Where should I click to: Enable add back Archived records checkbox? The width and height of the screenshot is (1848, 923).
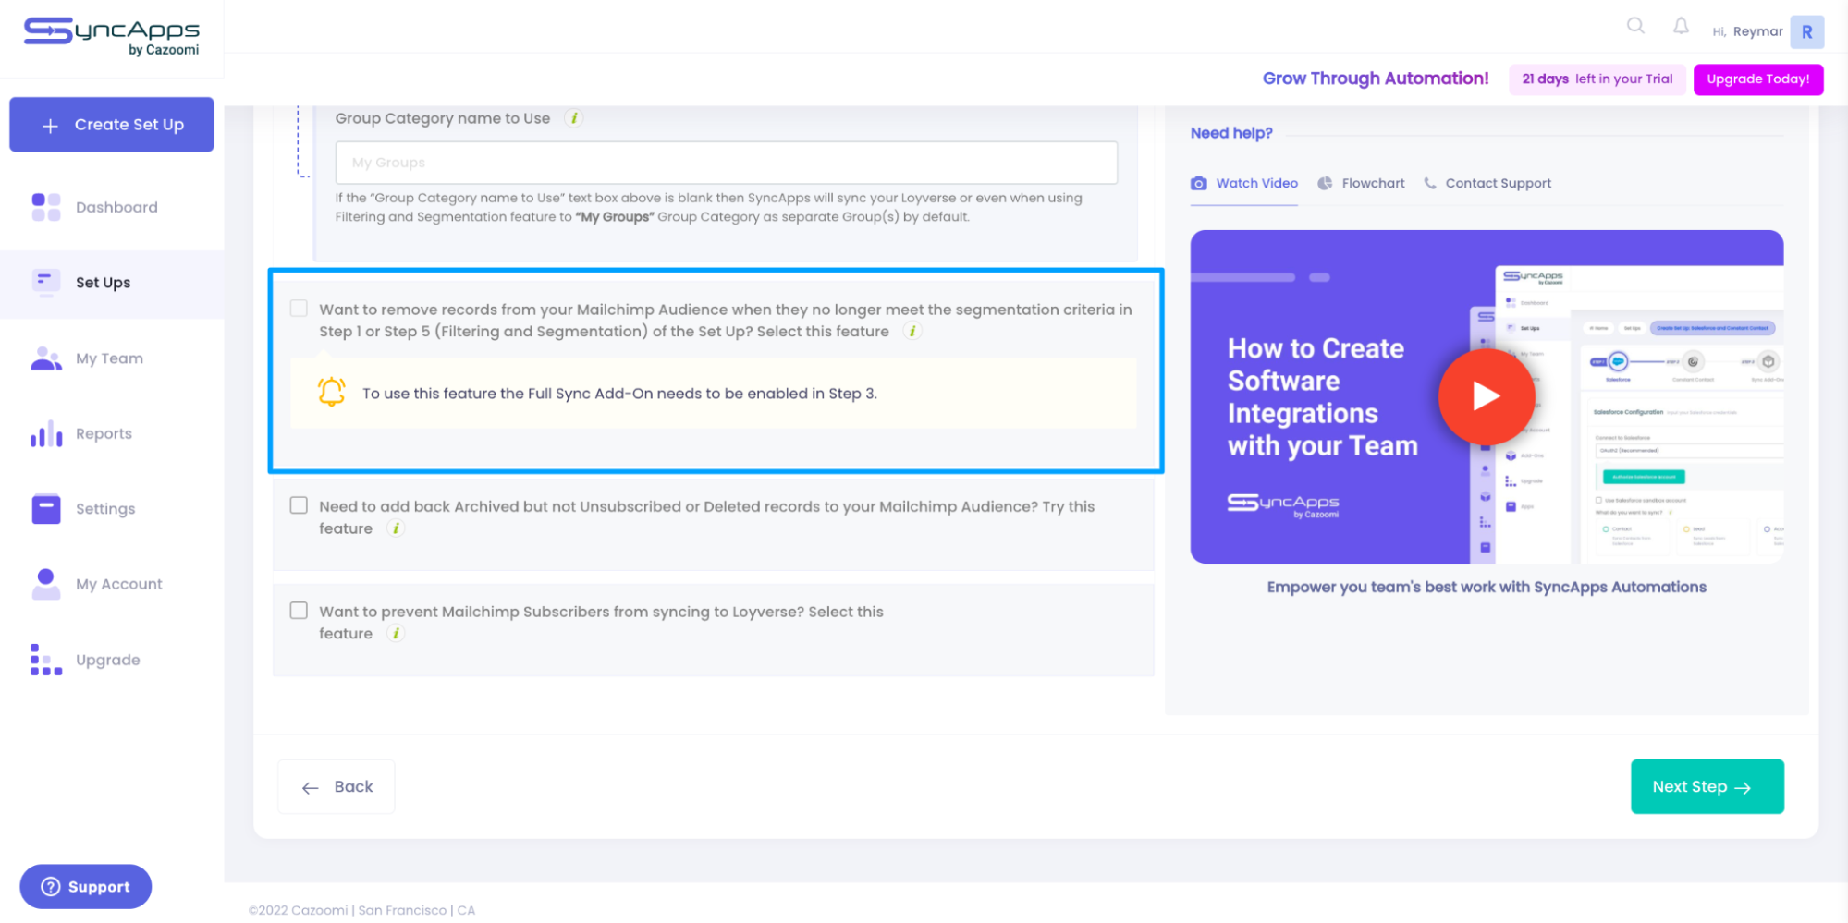(299, 504)
